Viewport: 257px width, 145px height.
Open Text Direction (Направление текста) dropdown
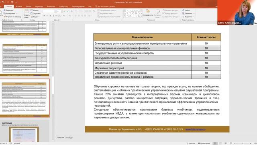(107, 10)
